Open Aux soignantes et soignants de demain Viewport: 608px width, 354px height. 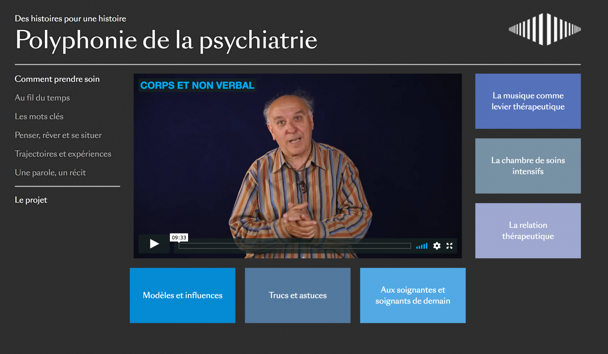point(413,296)
